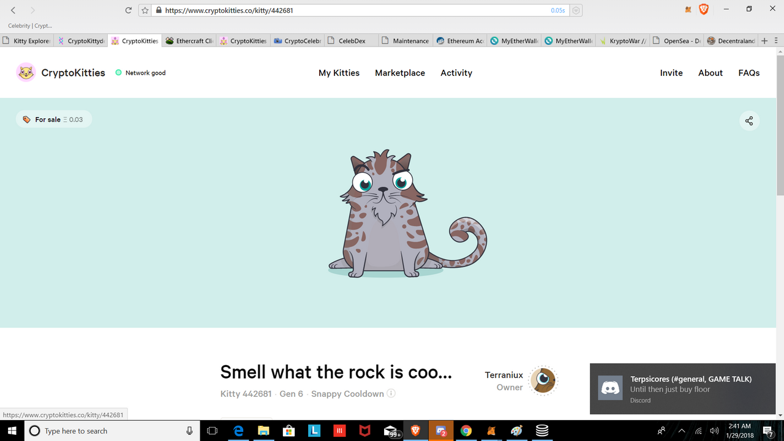This screenshot has width=784, height=441.
Task: Open the Windows action center notifications icon
Action: click(x=769, y=431)
